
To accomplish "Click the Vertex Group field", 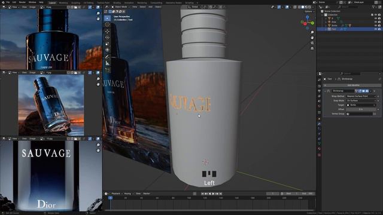I will click(359, 114).
